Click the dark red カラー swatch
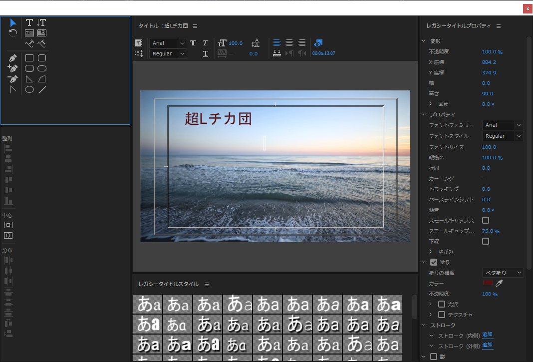This screenshot has height=362, width=533. 488,283
